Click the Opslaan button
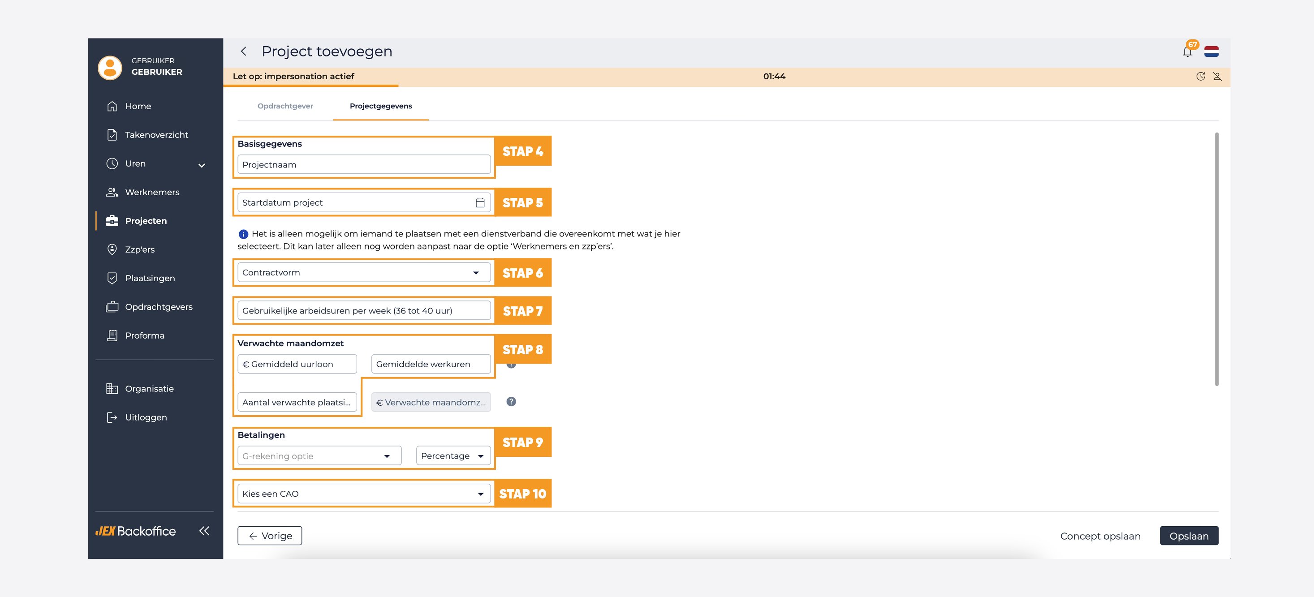Image resolution: width=1314 pixels, height=597 pixels. tap(1189, 536)
